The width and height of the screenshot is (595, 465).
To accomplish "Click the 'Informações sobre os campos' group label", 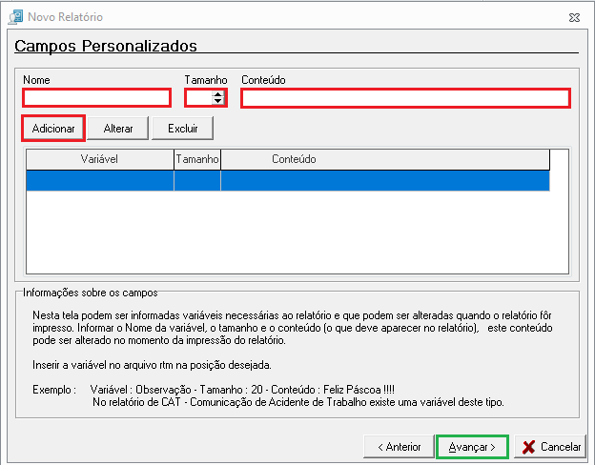I will pos(91,293).
